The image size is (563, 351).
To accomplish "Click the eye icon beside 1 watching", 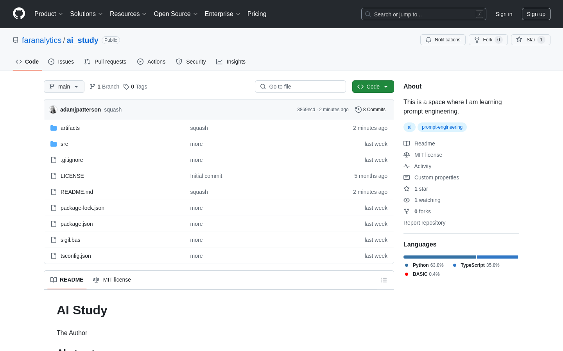I will [x=407, y=200].
